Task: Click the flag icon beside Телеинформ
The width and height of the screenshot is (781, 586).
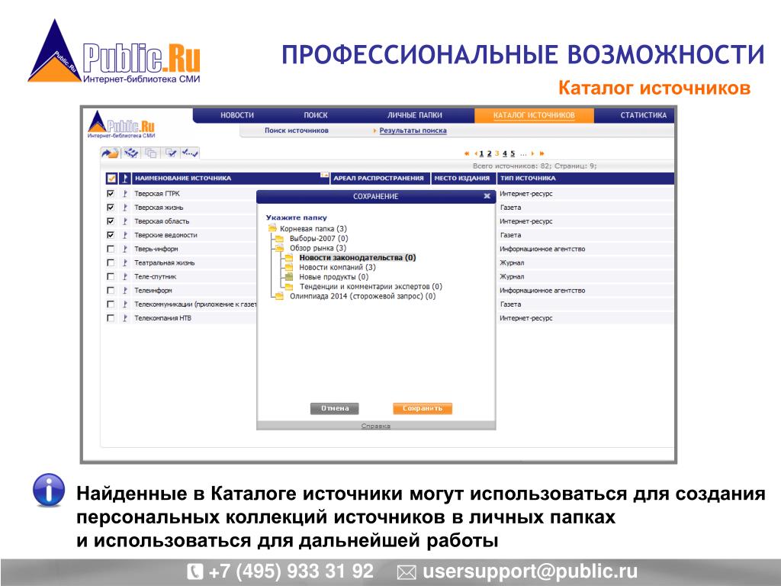Action: tap(124, 290)
